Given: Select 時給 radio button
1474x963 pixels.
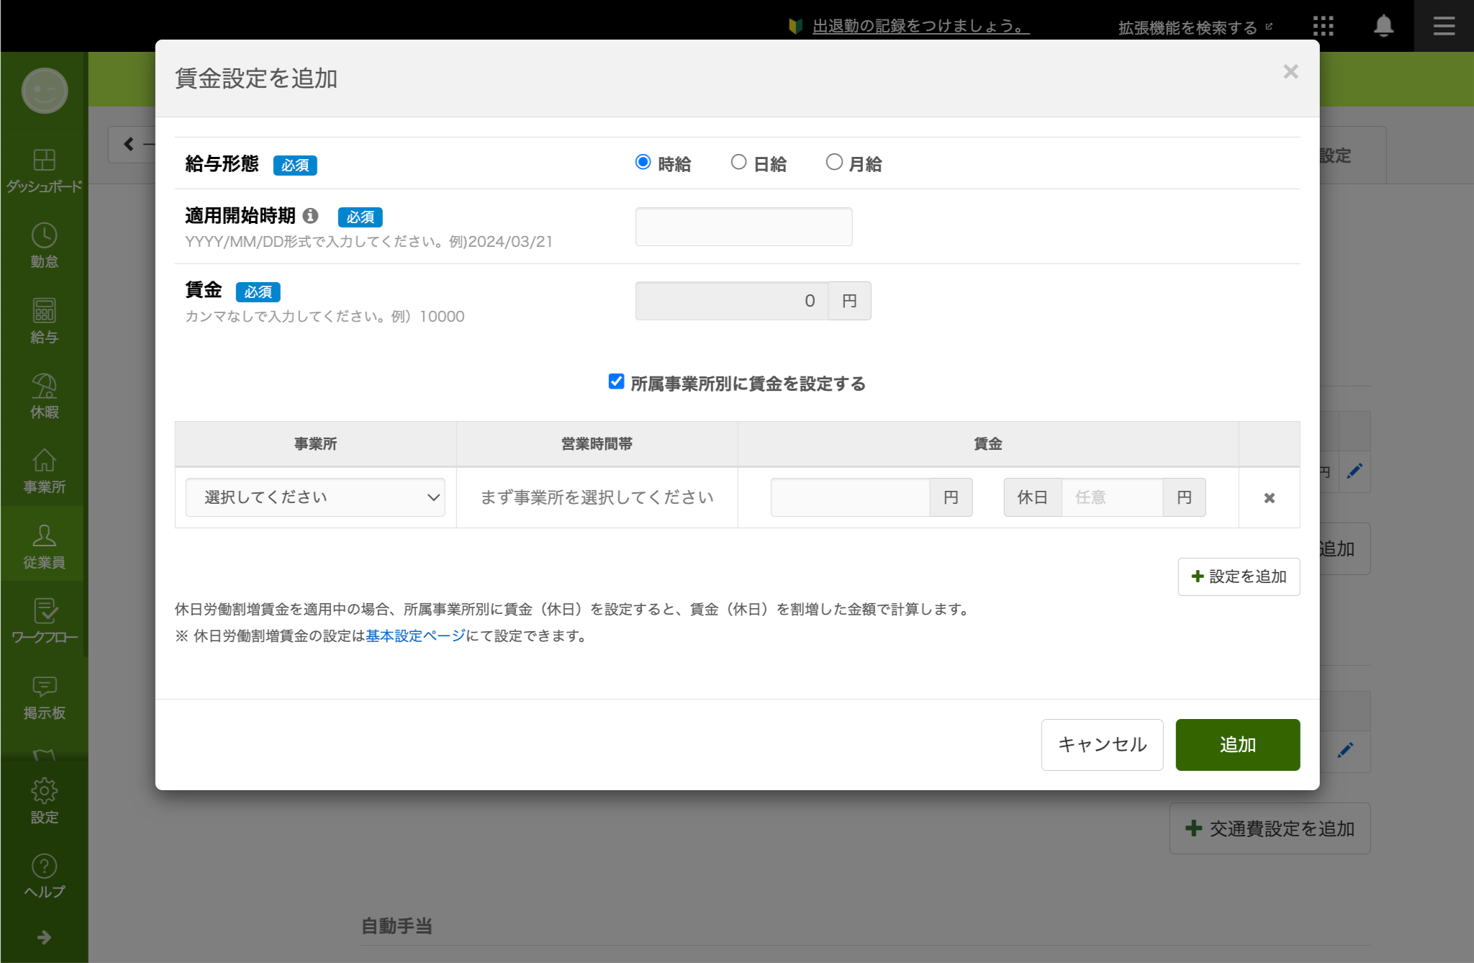Looking at the screenshot, I should 643,162.
